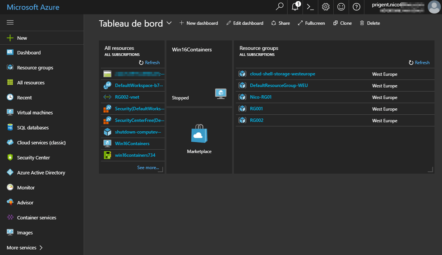The image size is (442, 255).
Task: Click Microsoft Azure portal title
Action: [x=33, y=7]
